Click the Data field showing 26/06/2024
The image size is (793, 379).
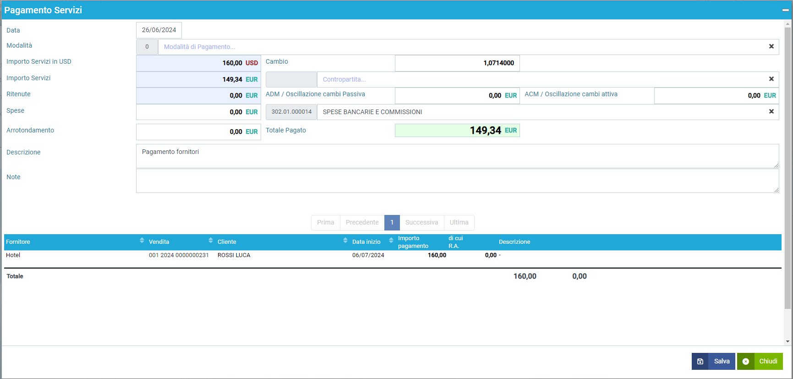(x=159, y=30)
